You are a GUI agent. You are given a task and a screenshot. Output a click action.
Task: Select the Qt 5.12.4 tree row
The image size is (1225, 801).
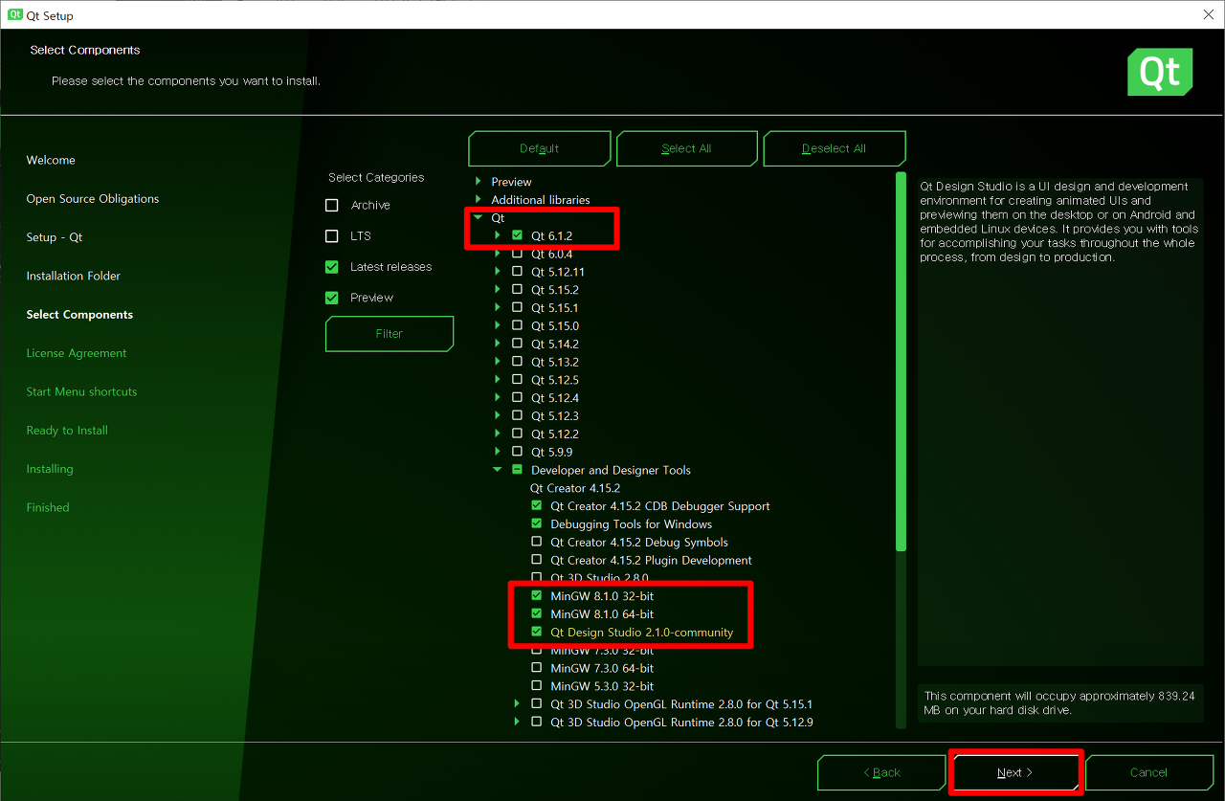(x=555, y=398)
